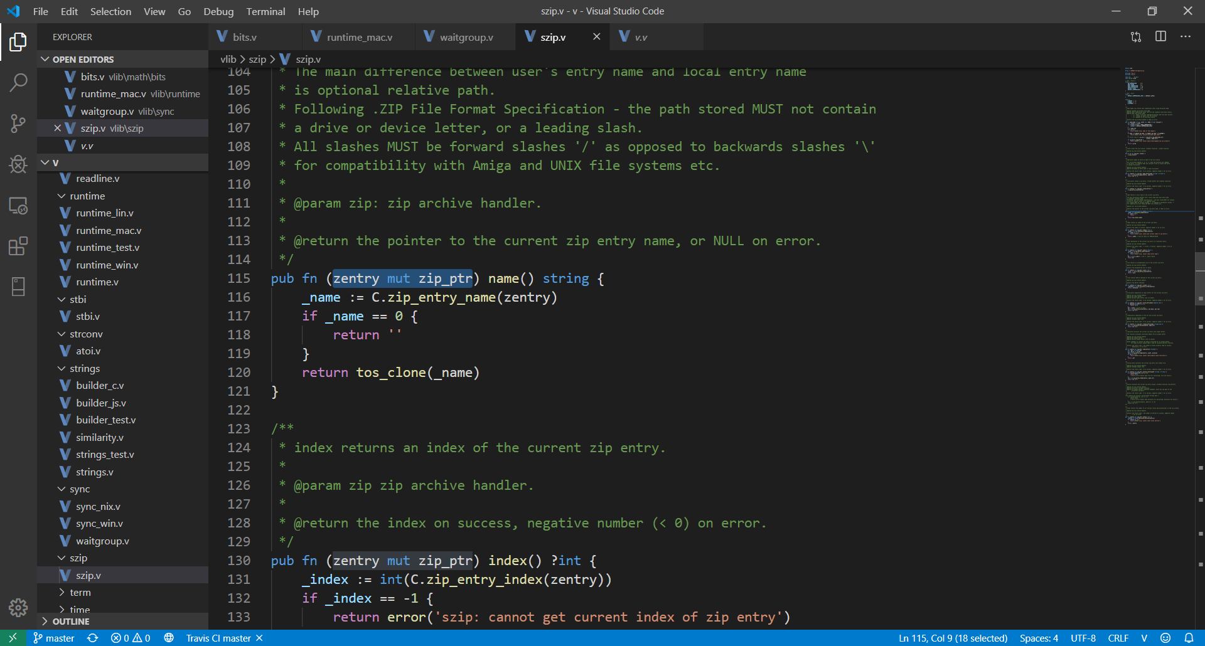This screenshot has height=646, width=1205.
Task: Open runtime_test.v in the file tree
Action: [122, 247]
